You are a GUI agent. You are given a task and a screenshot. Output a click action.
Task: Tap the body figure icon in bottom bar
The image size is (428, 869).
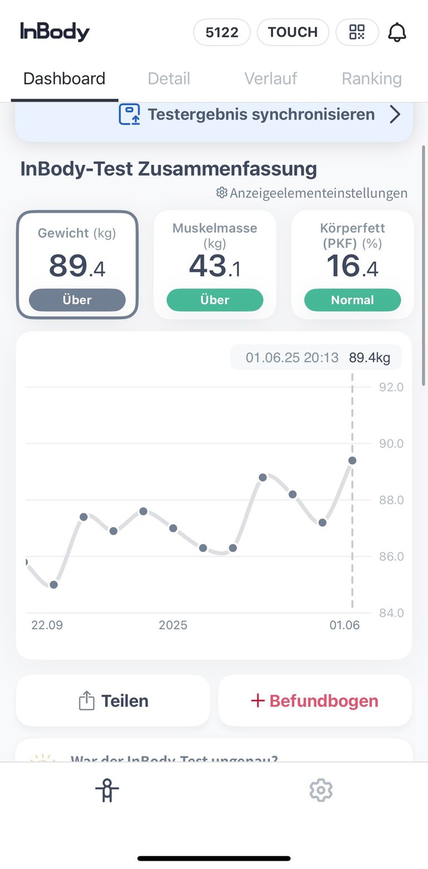click(107, 790)
